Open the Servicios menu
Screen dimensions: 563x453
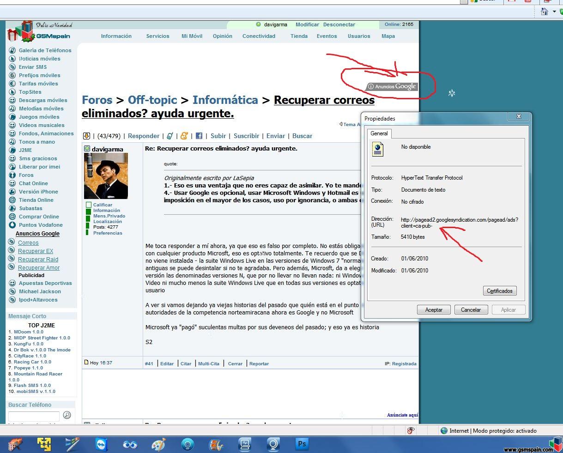pyautogui.click(x=158, y=36)
